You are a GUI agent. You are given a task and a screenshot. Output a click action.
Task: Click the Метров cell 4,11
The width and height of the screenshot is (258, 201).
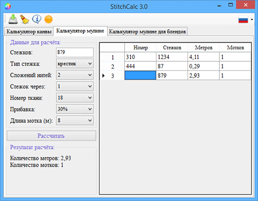(204, 57)
